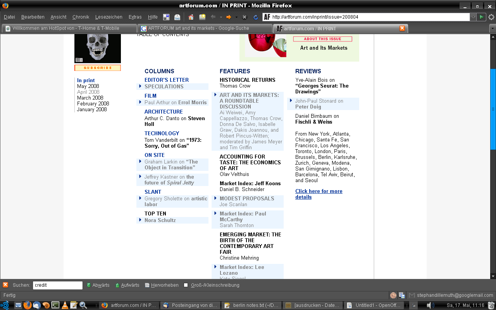Open the tab list dropdown at far right

pyautogui.click(x=493, y=28)
